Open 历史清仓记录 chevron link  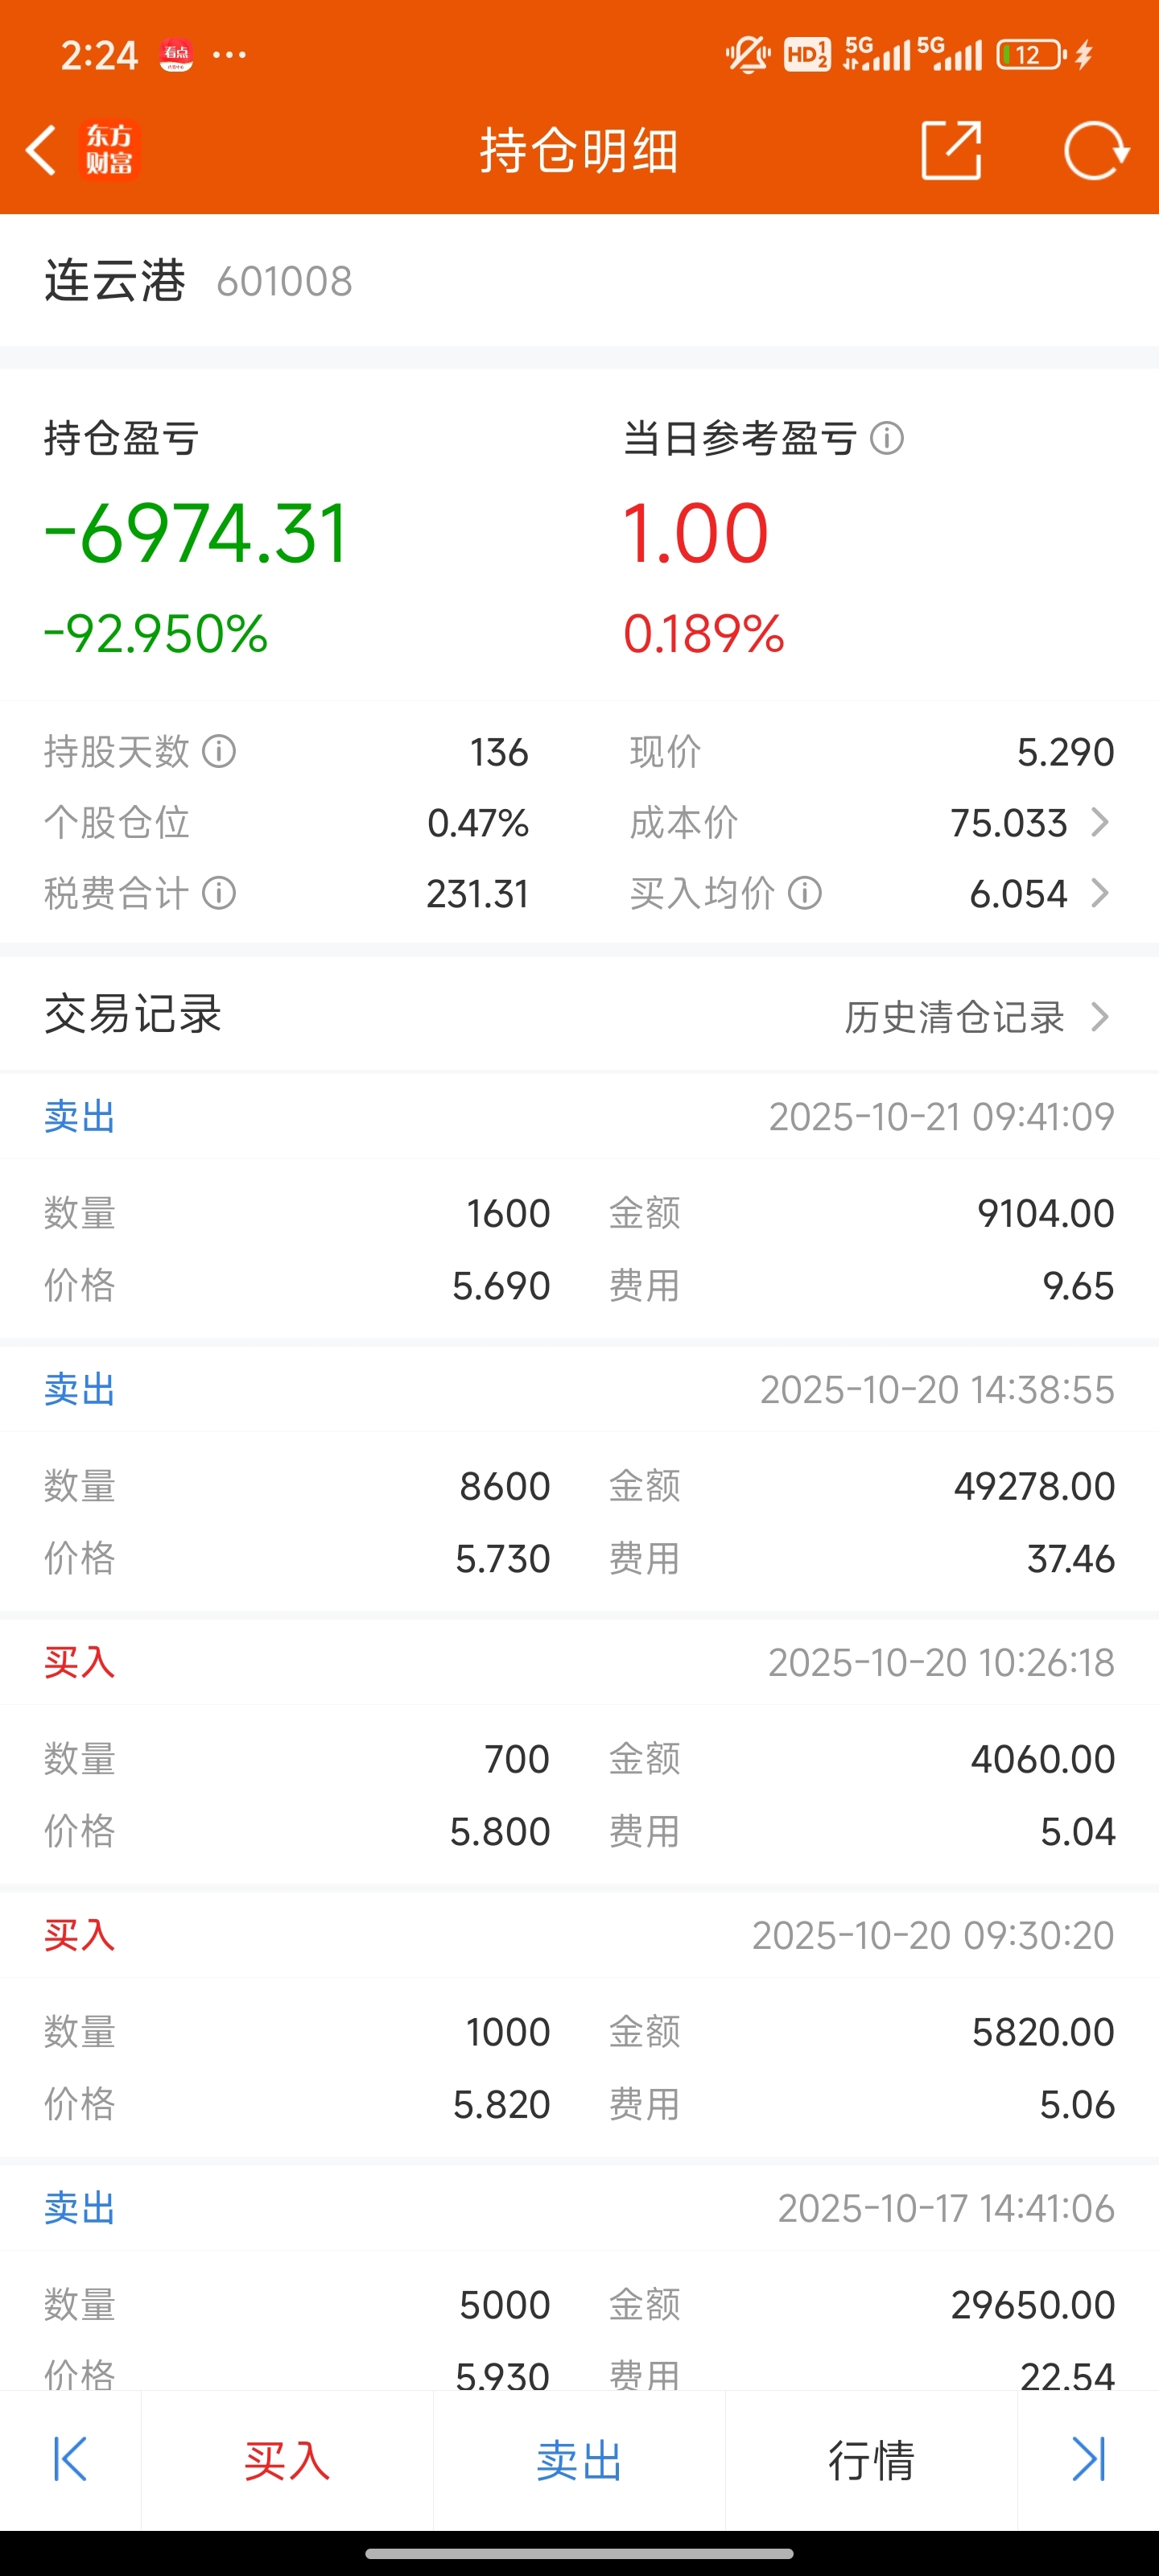point(978,1017)
